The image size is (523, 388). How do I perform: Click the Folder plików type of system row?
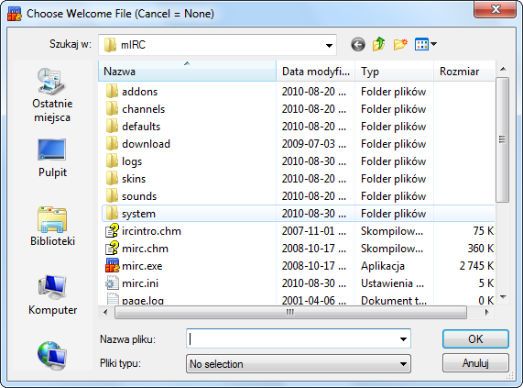point(393,214)
